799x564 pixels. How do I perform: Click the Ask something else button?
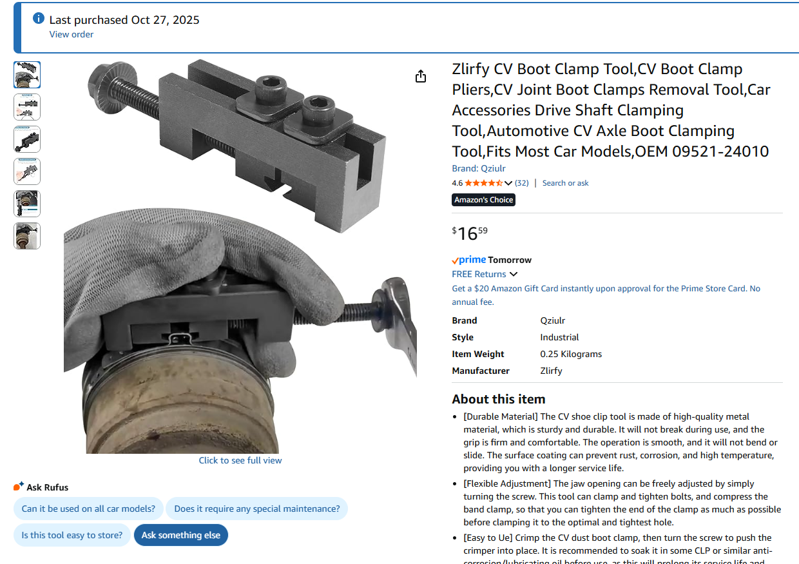pos(181,535)
